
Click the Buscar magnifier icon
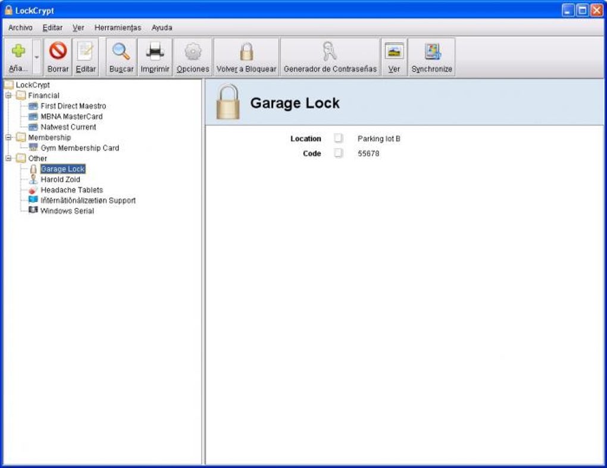tap(121, 51)
